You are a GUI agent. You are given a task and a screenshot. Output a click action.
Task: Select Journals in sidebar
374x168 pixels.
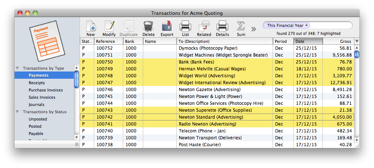tap(44, 105)
